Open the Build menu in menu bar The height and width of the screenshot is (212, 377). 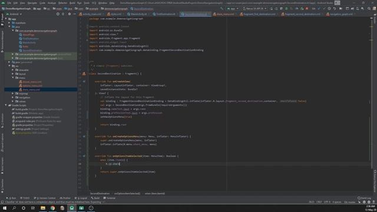coord(72,3)
